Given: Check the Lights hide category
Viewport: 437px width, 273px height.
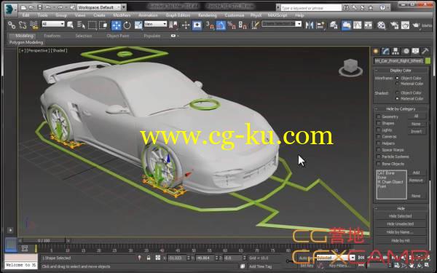Looking at the screenshot, I should [379, 130].
